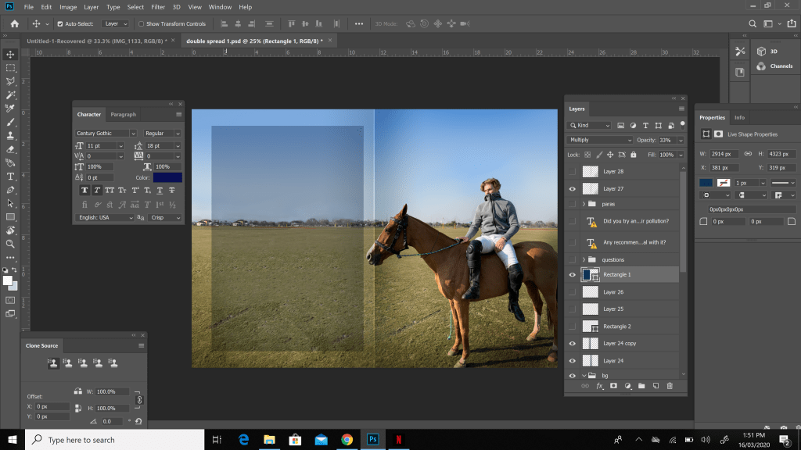Image resolution: width=801 pixels, height=450 pixels.
Task: Open the Multiply blend mode dropdown
Action: 600,140
